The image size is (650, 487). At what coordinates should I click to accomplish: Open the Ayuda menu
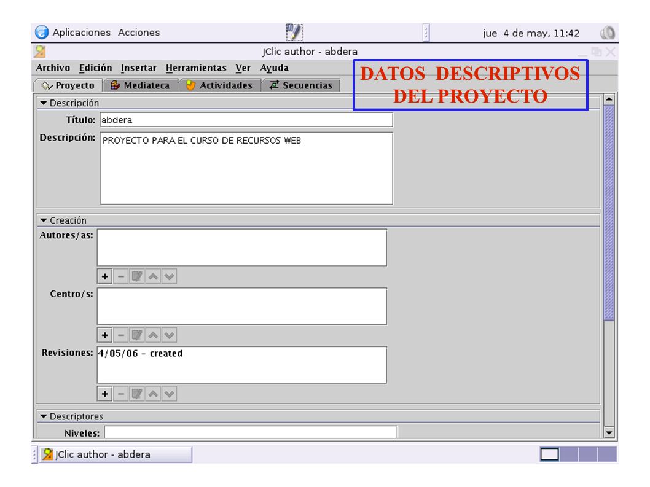click(x=274, y=68)
